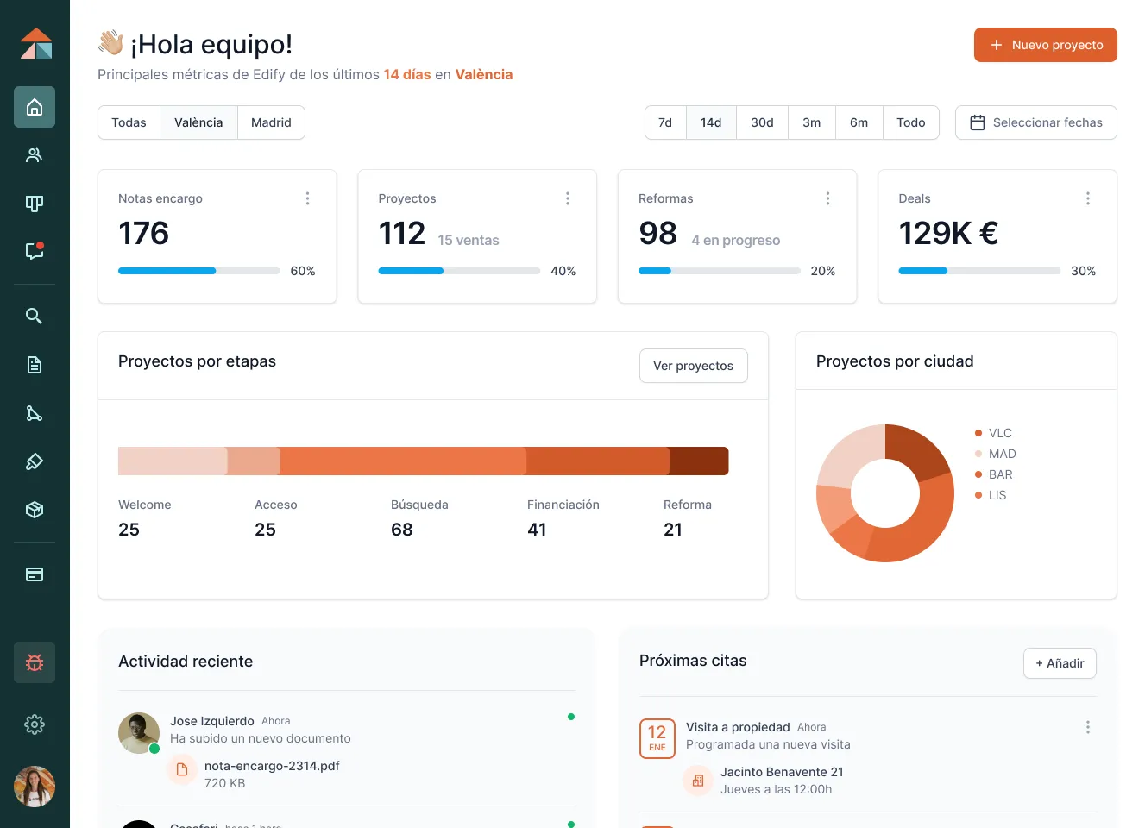Click the chat notifications icon in sidebar

35,251
